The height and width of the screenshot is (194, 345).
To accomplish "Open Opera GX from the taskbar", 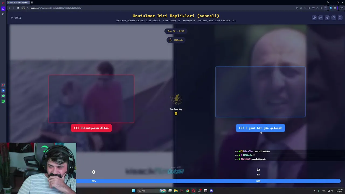I will (x=194, y=191).
